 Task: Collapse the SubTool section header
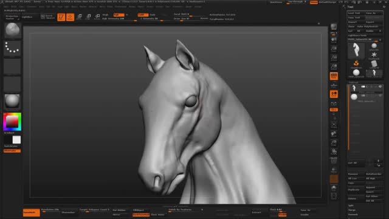pos(353,82)
